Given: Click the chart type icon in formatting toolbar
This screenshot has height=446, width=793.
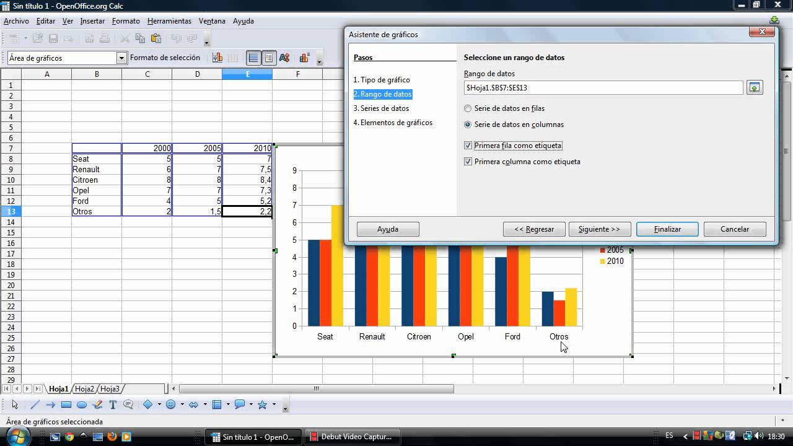Looking at the screenshot, I should pyautogui.click(x=217, y=58).
